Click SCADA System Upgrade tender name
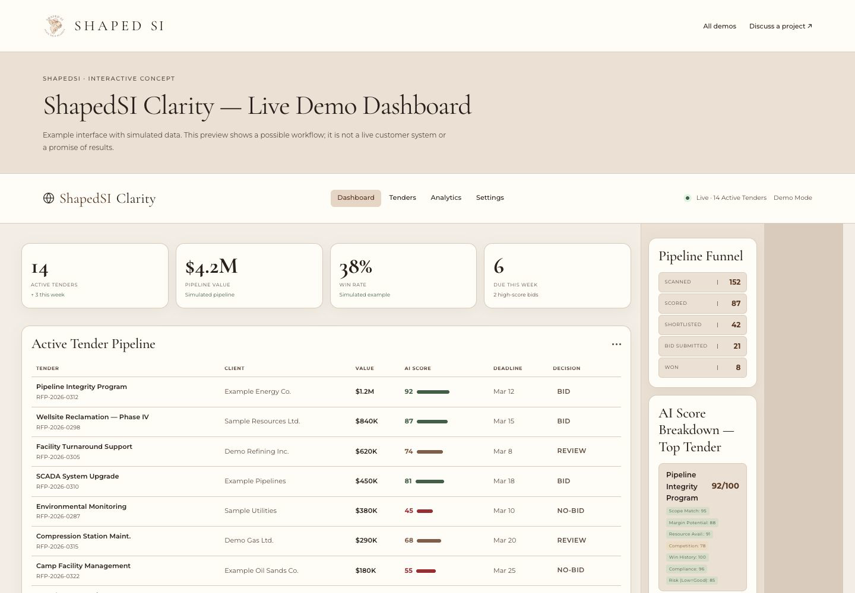The height and width of the screenshot is (593, 855). [78, 476]
